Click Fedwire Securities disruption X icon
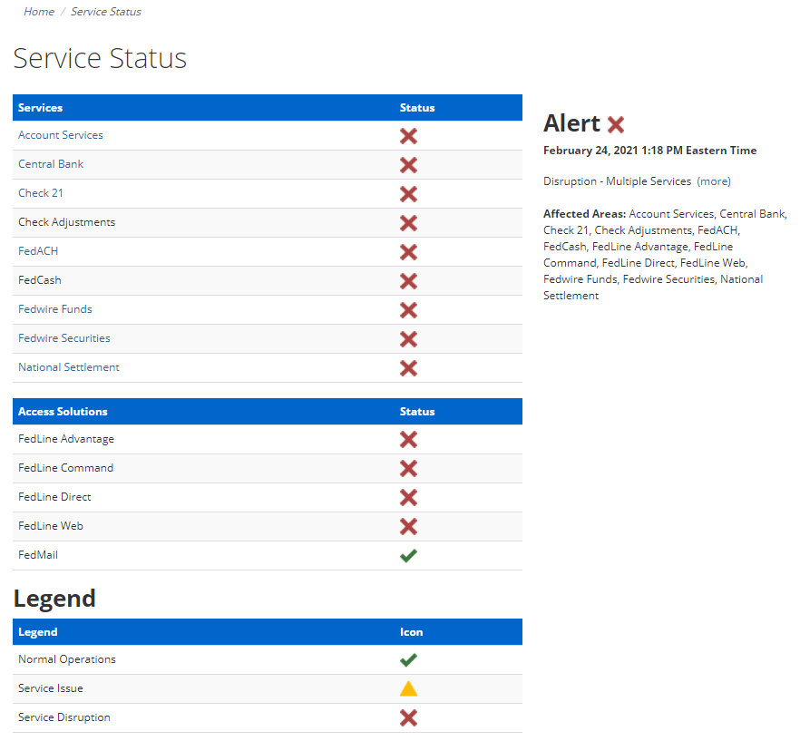Screen dimensions: 800x741 click(409, 339)
